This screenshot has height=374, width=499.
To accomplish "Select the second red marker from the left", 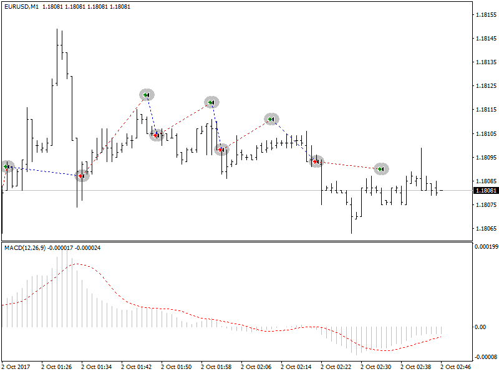I will pos(157,135).
